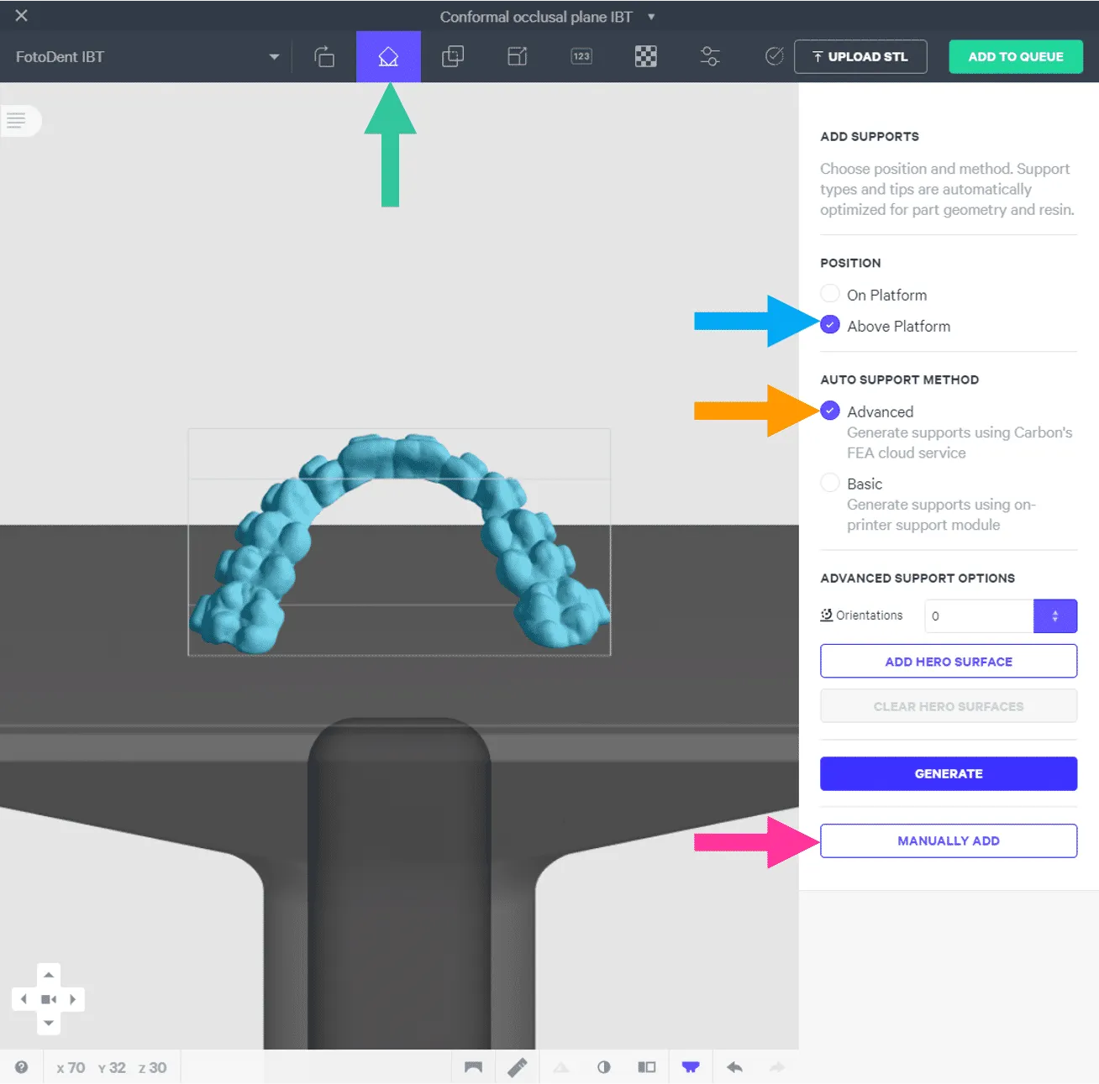Open the sliders settings tool
This screenshot has width=1099, height=1084.
(710, 56)
